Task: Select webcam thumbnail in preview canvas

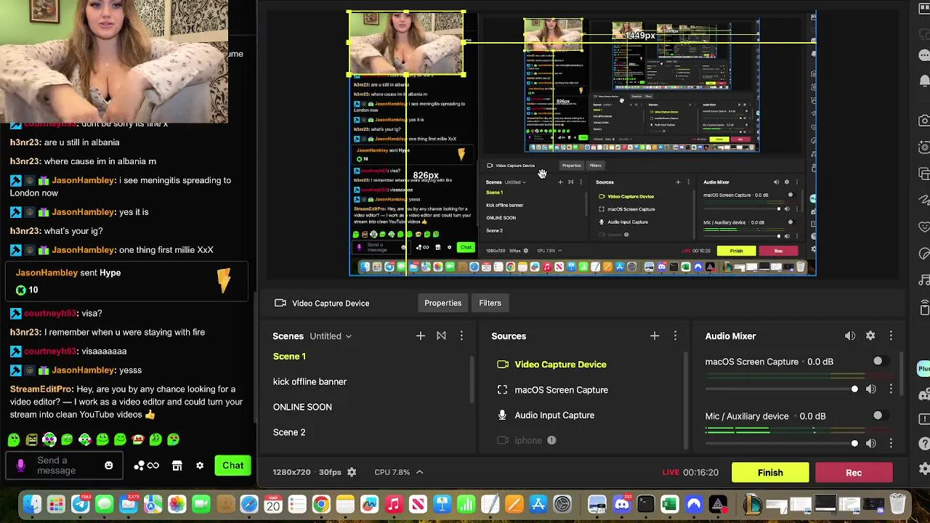Action: (406, 43)
